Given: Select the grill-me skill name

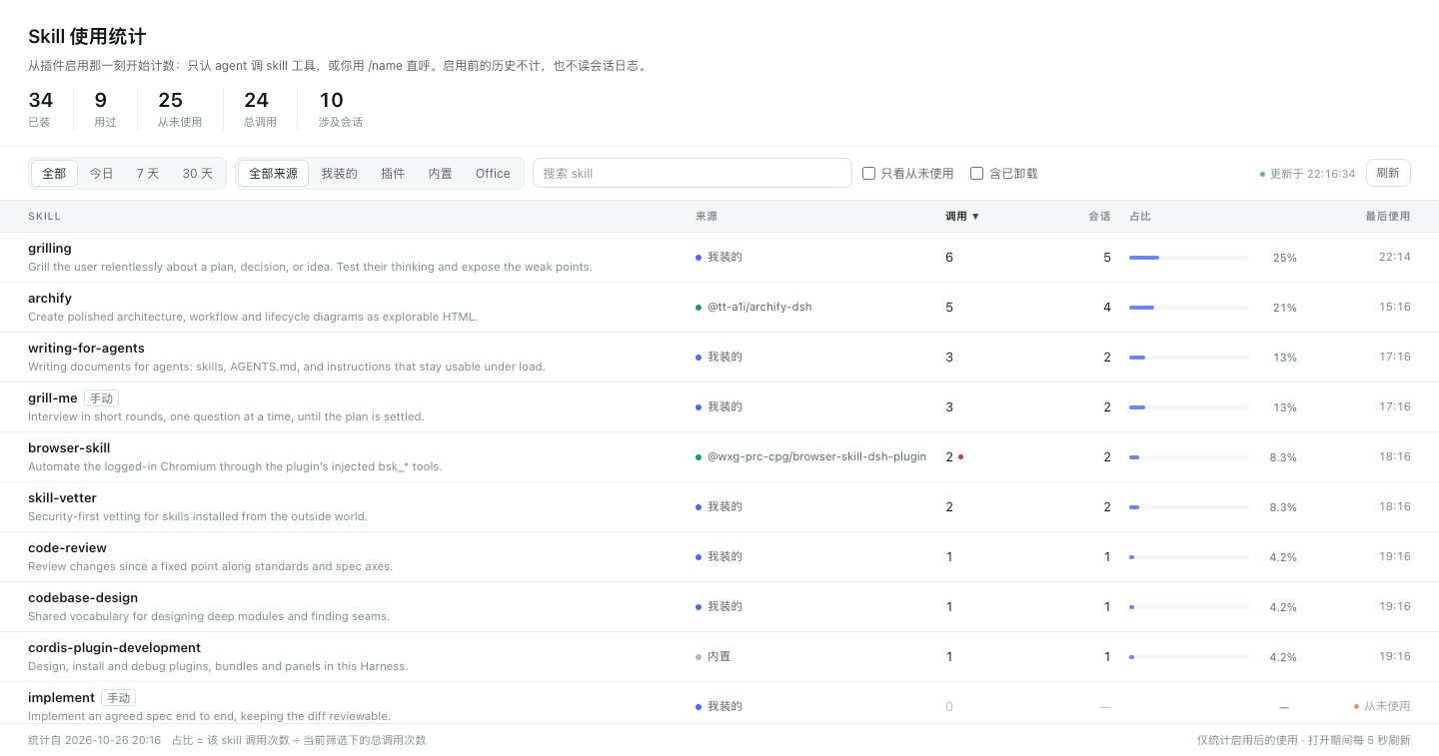Looking at the screenshot, I should click(x=53, y=397).
